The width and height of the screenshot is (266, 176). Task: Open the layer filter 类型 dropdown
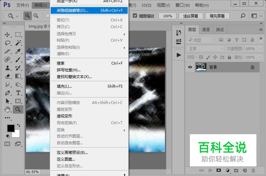click(x=201, y=40)
